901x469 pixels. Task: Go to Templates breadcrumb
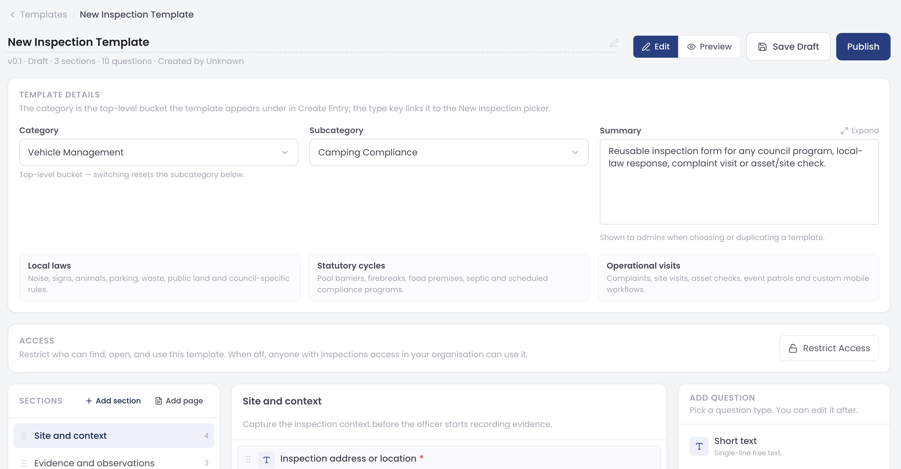pyautogui.click(x=43, y=15)
